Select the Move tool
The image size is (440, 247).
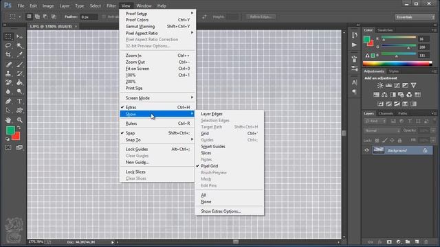coord(19,36)
